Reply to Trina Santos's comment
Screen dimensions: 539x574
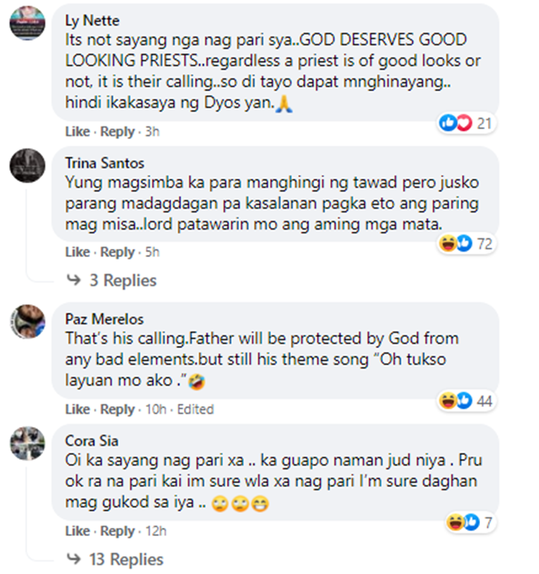click(x=118, y=253)
